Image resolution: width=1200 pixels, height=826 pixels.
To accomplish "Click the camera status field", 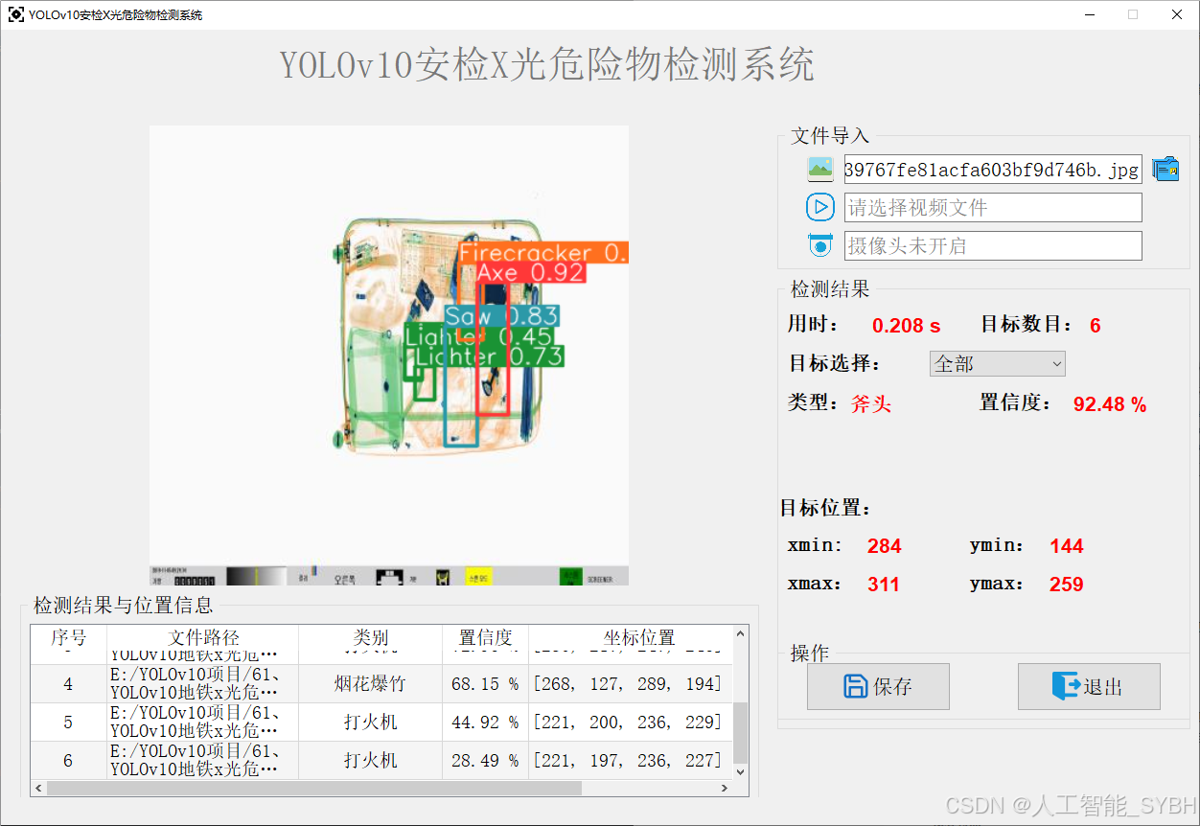I will [993, 245].
